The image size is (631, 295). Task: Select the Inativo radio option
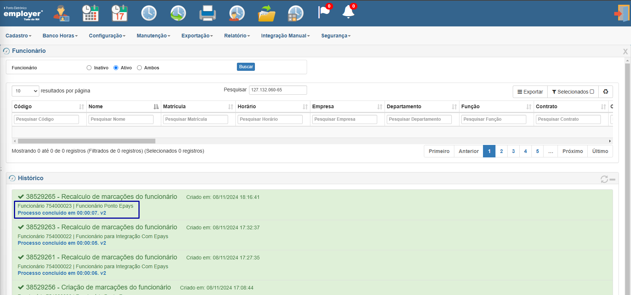[89, 68]
